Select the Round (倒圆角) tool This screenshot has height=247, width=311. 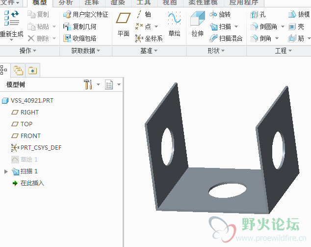[263, 27]
